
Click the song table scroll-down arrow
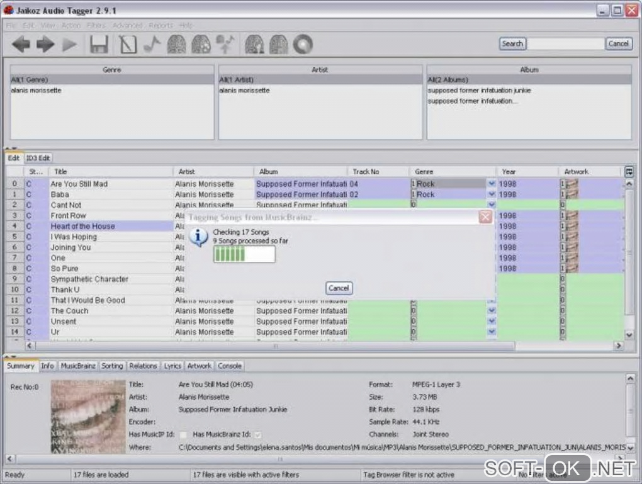[629, 335]
